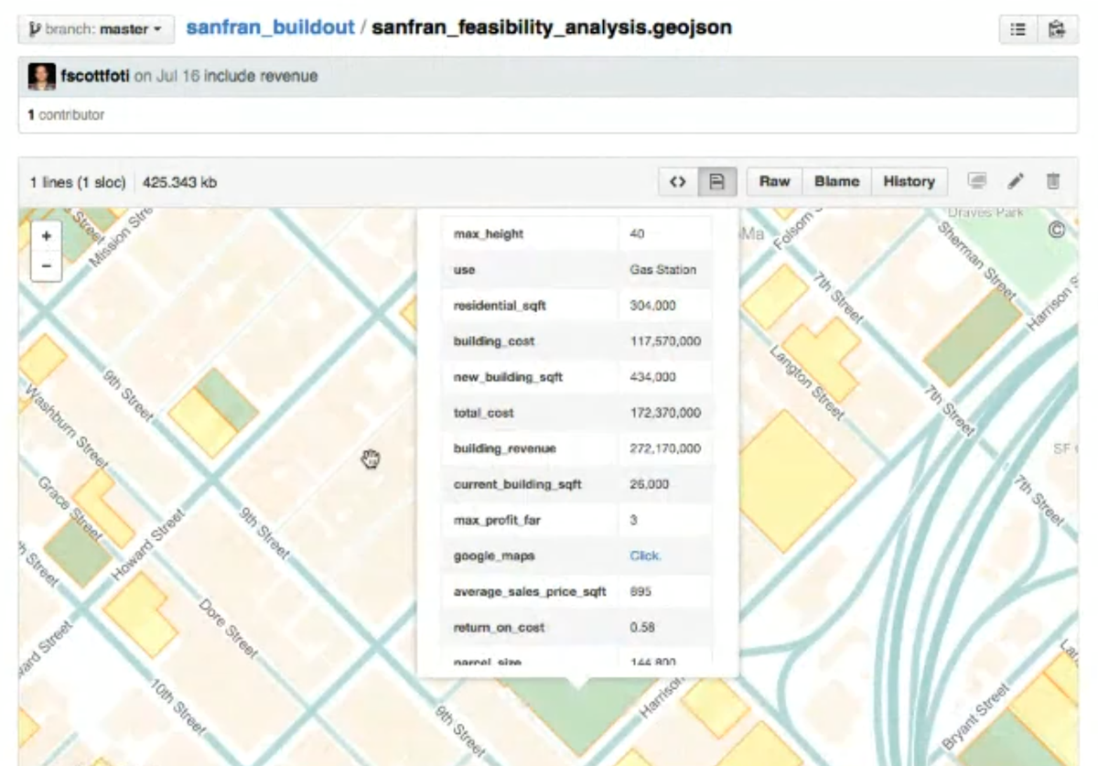
Task: Edit the file with the pencil icon
Action: 1016,181
